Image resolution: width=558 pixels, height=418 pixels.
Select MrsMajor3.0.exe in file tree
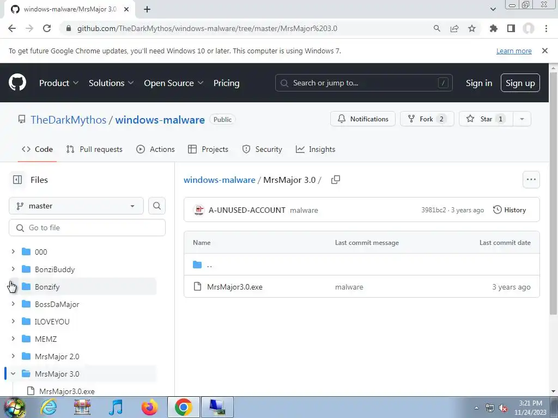point(67,391)
